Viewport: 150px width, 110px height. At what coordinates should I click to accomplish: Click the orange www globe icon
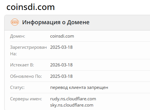pyautogui.click(x=15, y=22)
